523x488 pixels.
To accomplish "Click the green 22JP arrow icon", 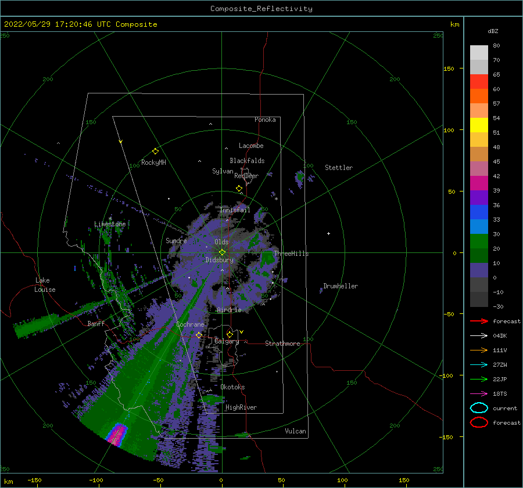I will pos(479,379).
